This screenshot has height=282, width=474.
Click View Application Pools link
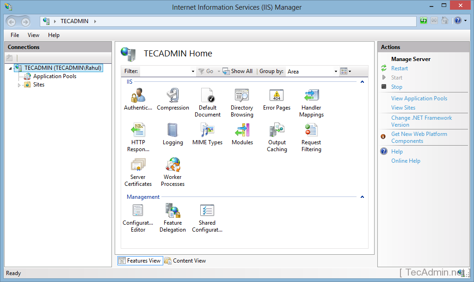[419, 98]
